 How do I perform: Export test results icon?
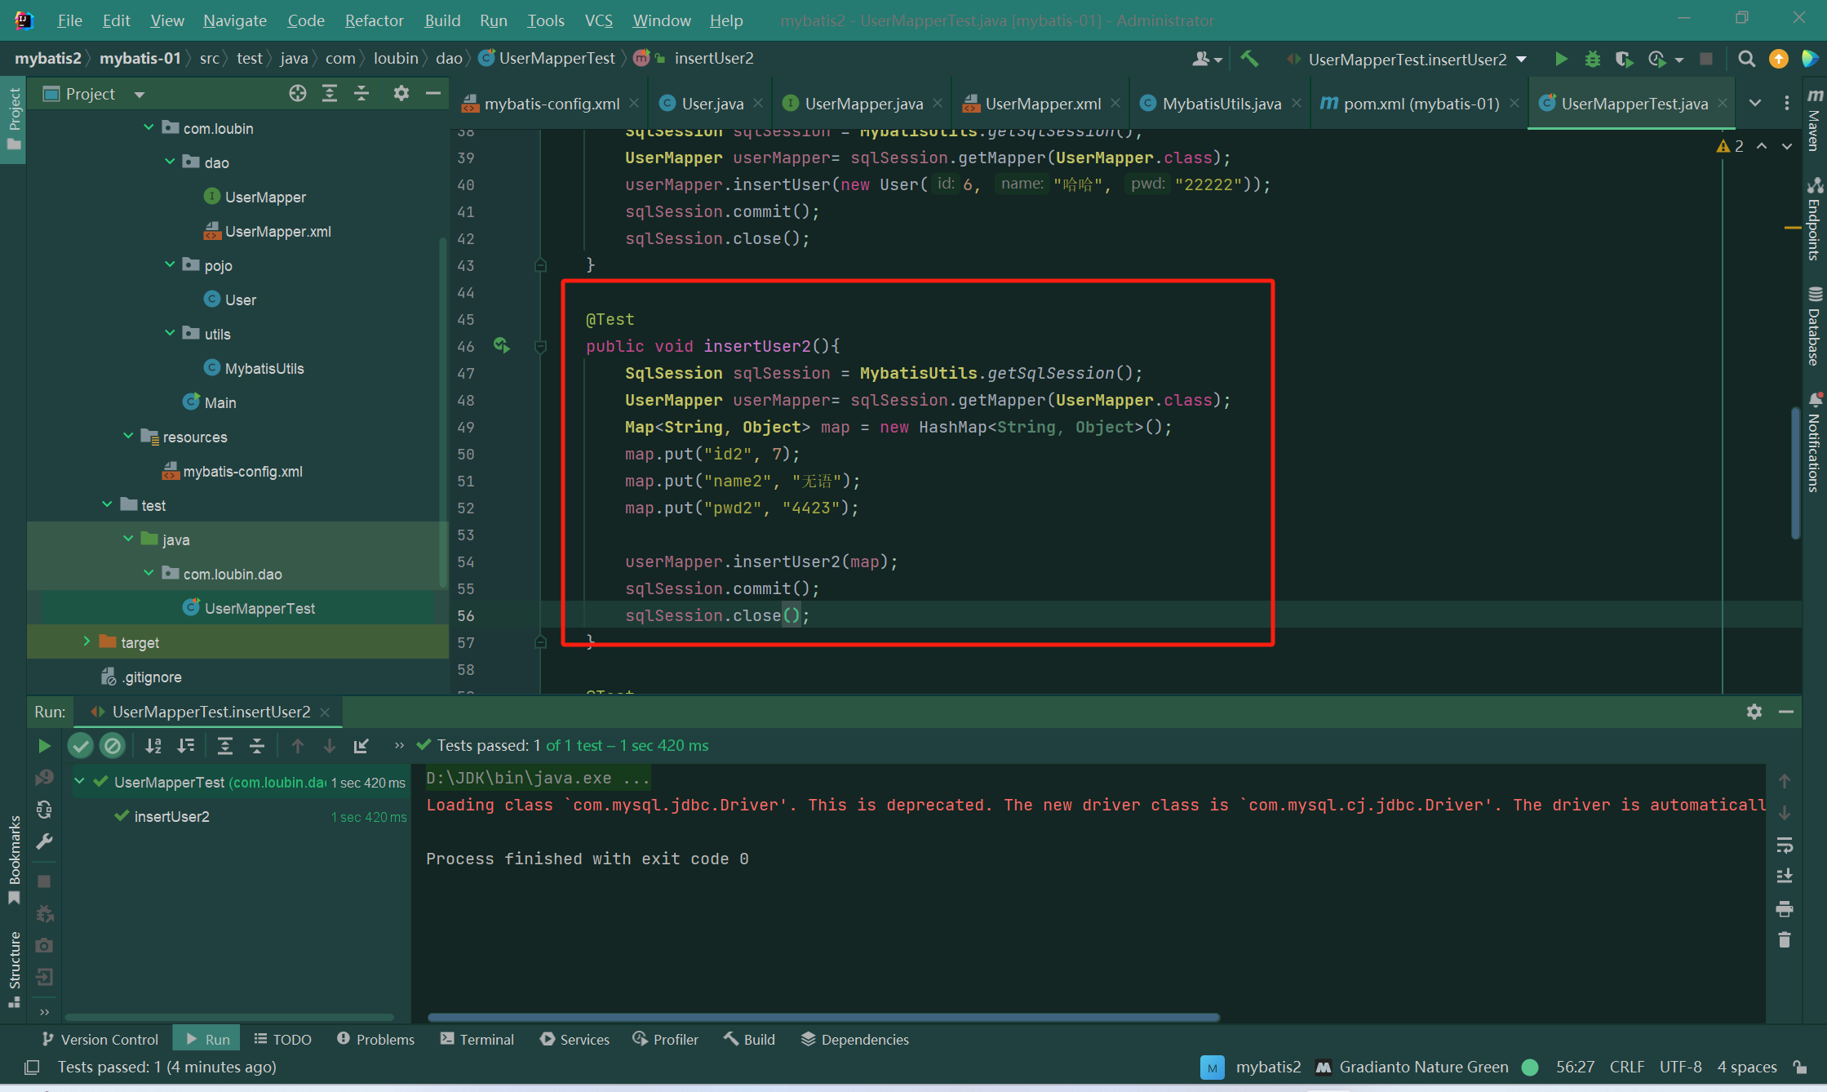pyautogui.click(x=361, y=745)
